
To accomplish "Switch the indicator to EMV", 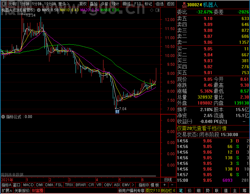I will 126,185.
